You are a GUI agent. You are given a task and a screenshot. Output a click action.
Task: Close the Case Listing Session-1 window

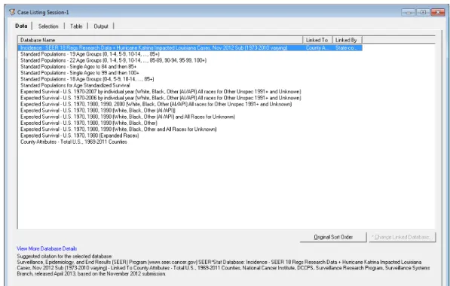pos(438,12)
